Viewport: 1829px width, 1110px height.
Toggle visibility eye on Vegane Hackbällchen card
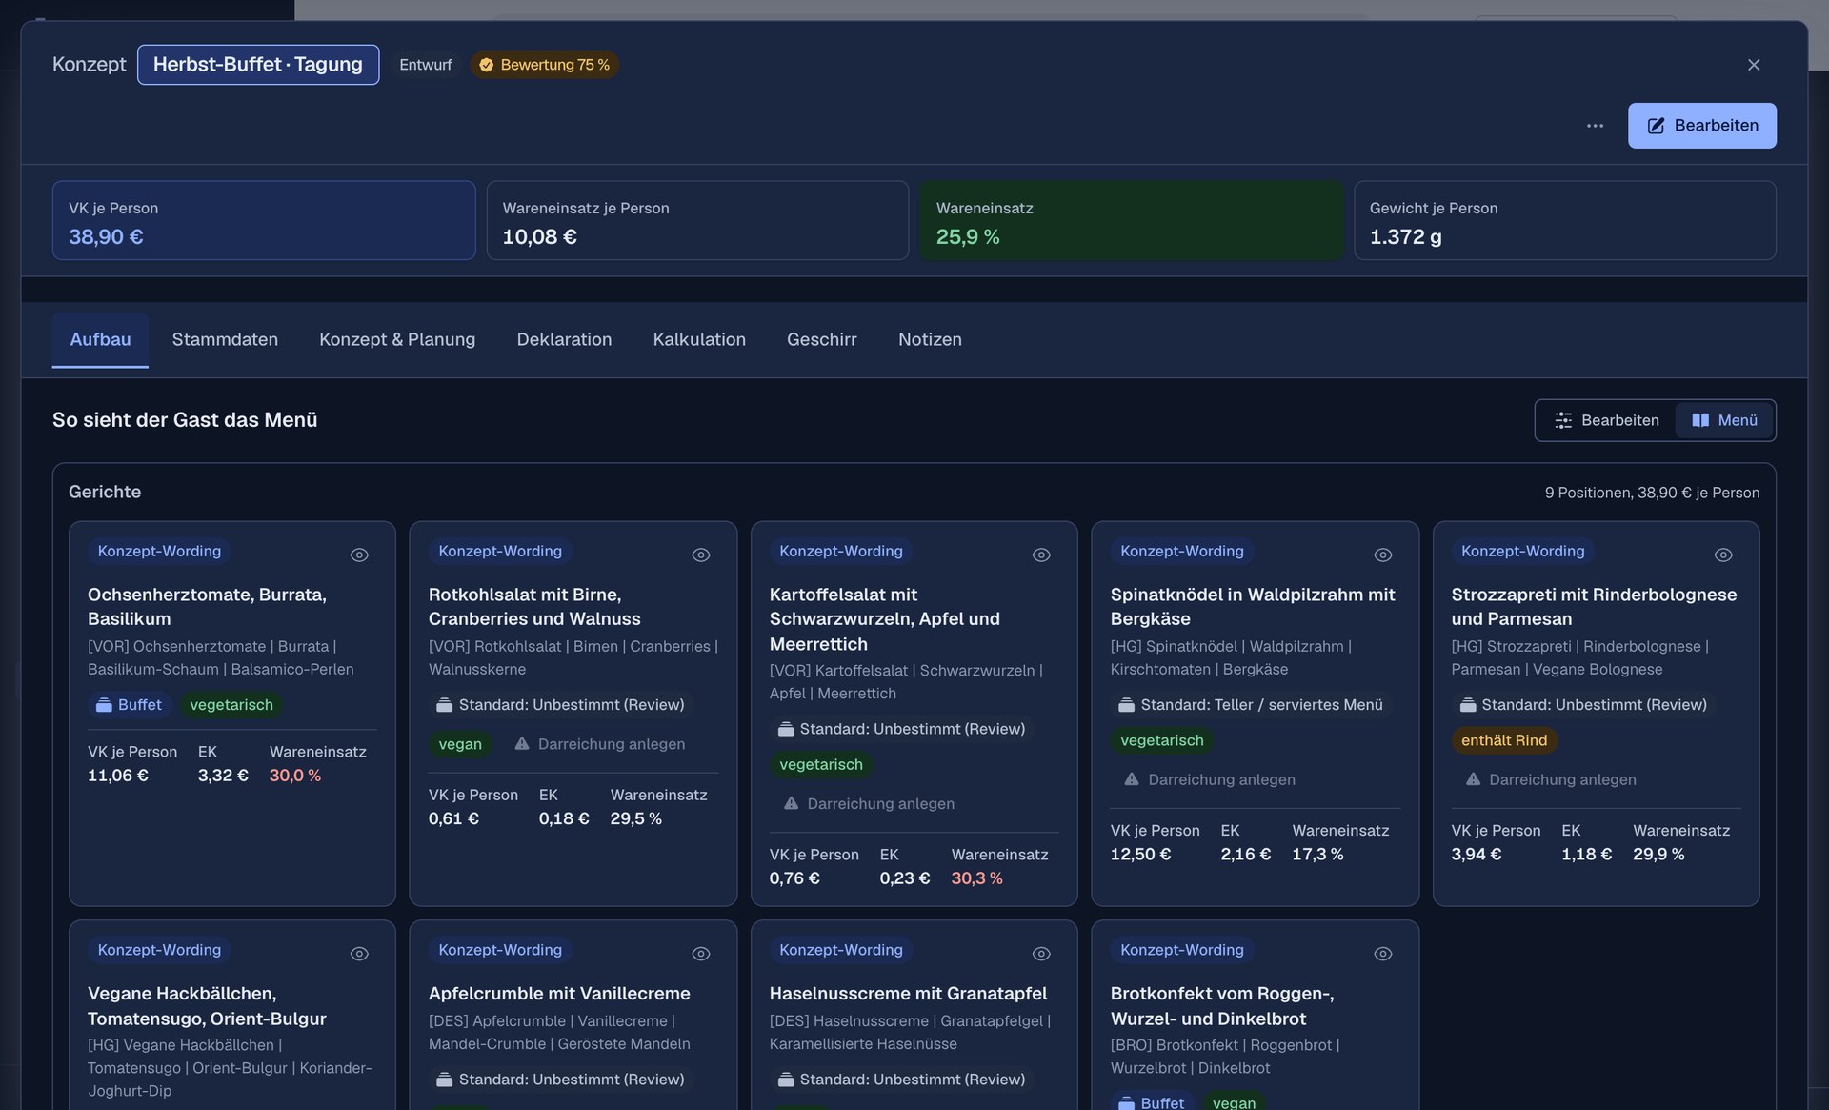[x=359, y=954]
